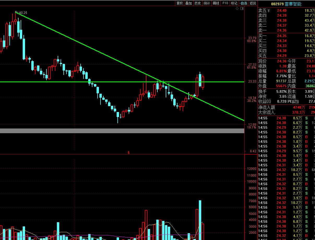
Task: Click the 大宗流入 value 370.3万
Action: pyautogui.click(x=298, y=113)
